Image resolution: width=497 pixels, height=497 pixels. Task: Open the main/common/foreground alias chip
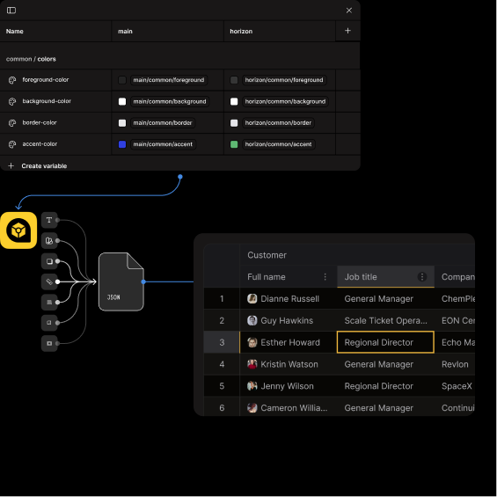tap(169, 80)
